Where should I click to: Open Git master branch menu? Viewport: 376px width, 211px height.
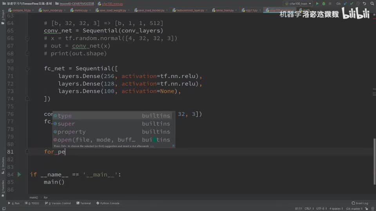point(354,209)
